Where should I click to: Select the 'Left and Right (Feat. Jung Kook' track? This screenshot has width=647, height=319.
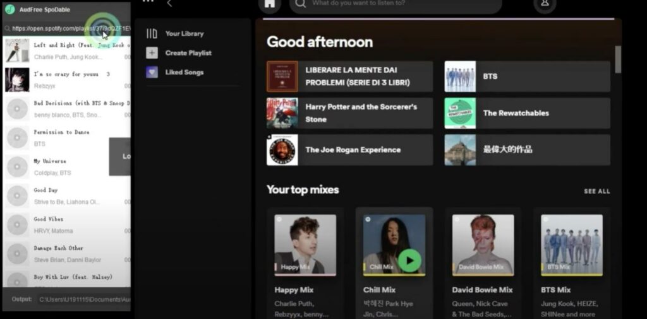(x=67, y=50)
